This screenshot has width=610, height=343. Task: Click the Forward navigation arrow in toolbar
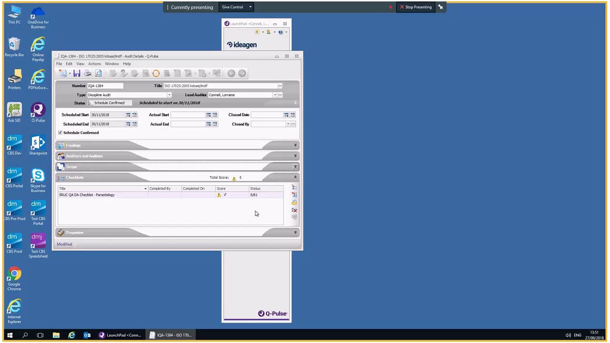coord(242,73)
